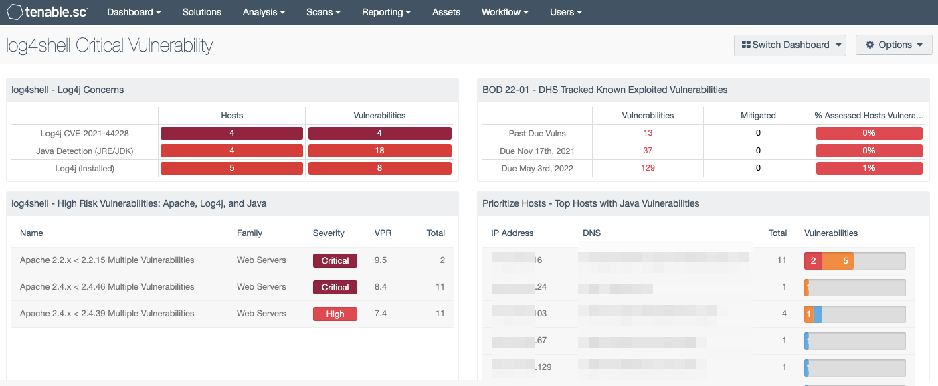Viewport: 938px width, 386px height.
Task: Click the Log4j (Installed) row label
Action: click(x=85, y=168)
